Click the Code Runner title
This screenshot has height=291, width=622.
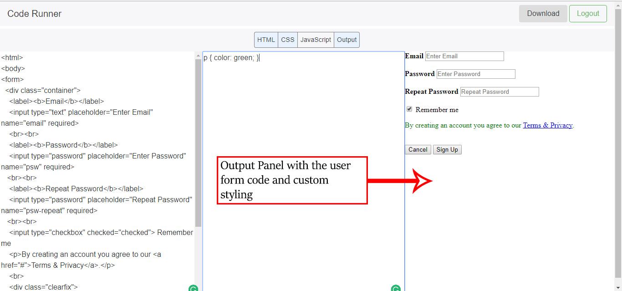pyautogui.click(x=35, y=14)
